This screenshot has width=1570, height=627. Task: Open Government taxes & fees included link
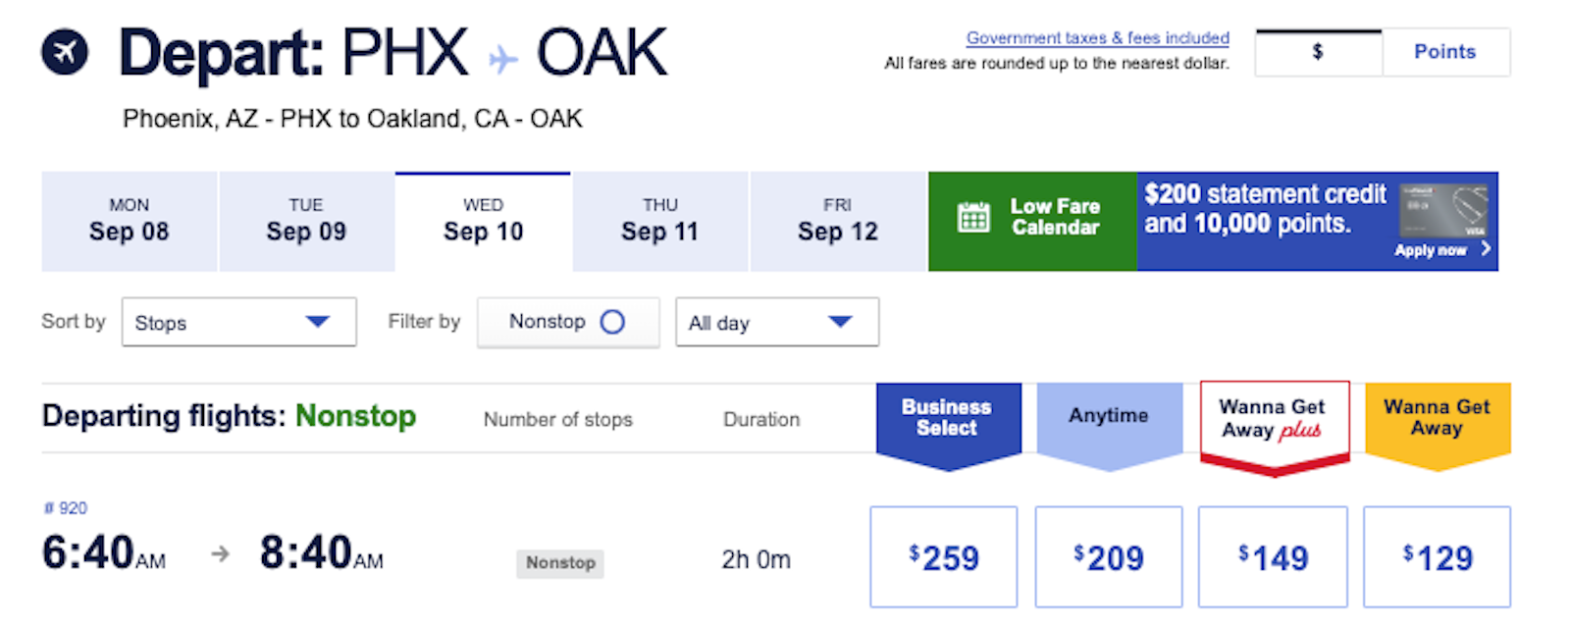pyautogui.click(x=1097, y=38)
